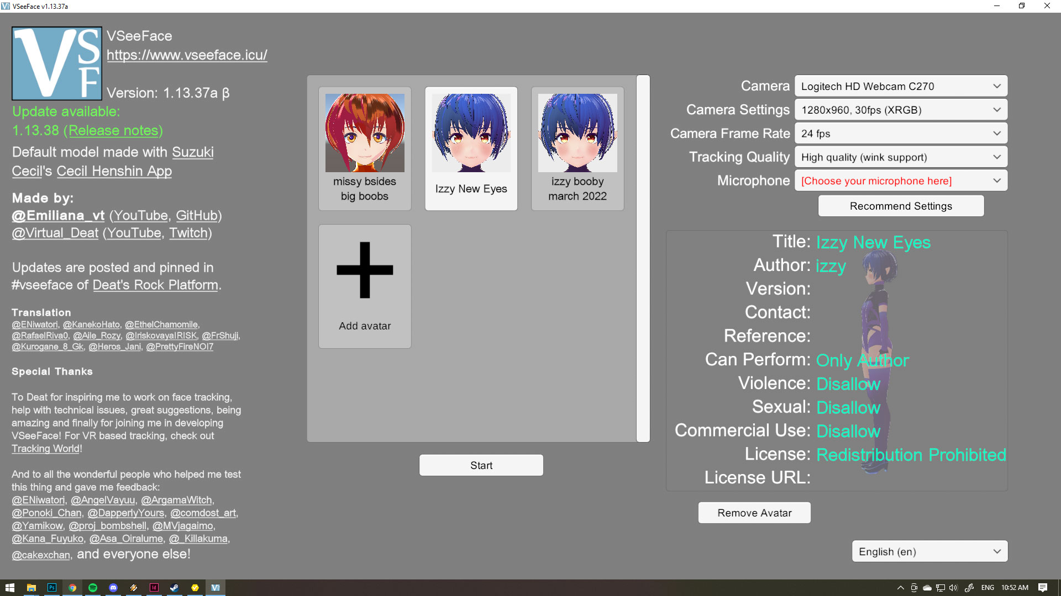This screenshot has height=596, width=1061.
Task: Select the Izzy New Eyes avatar
Action: (x=471, y=148)
